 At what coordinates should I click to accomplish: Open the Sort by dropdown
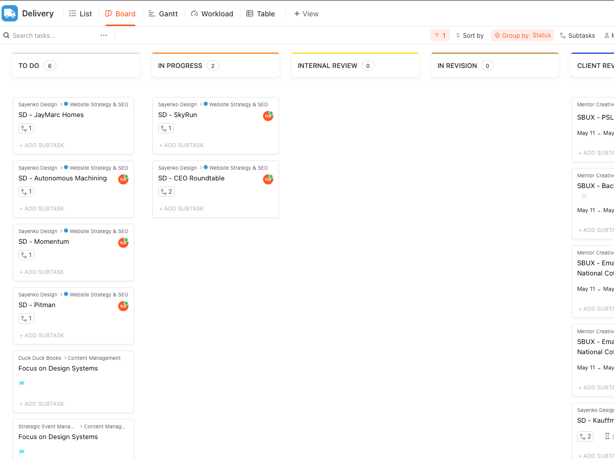click(x=470, y=35)
